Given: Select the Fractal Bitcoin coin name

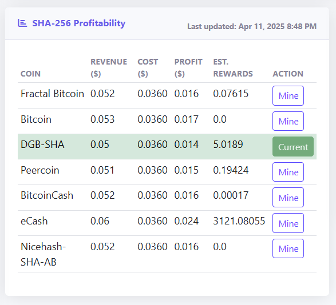Looking at the screenshot, I should click(52, 94).
